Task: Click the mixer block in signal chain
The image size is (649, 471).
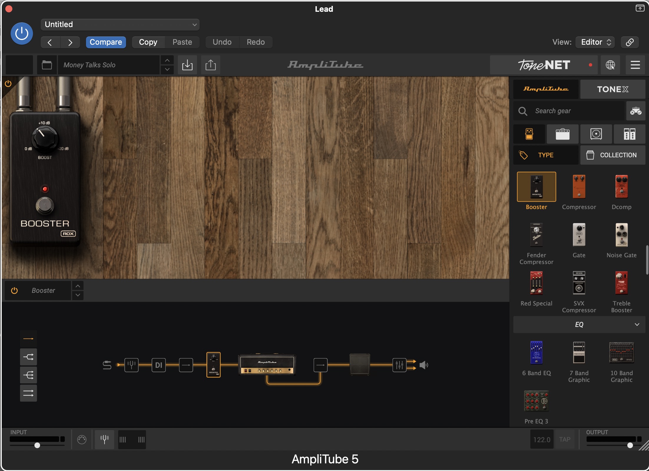Action: [x=399, y=365]
